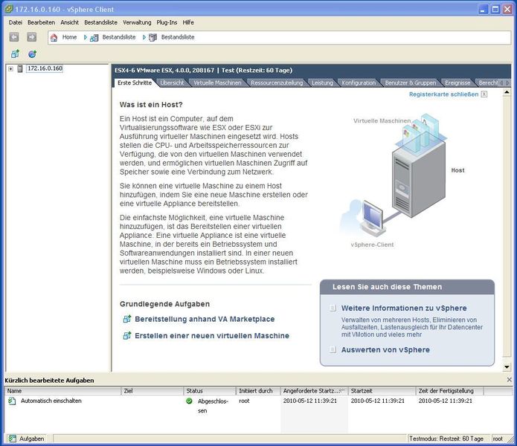The width and height of the screenshot is (517, 446).
Task: Click the Aufgaben status bar button
Action: (x=26, y=439)
